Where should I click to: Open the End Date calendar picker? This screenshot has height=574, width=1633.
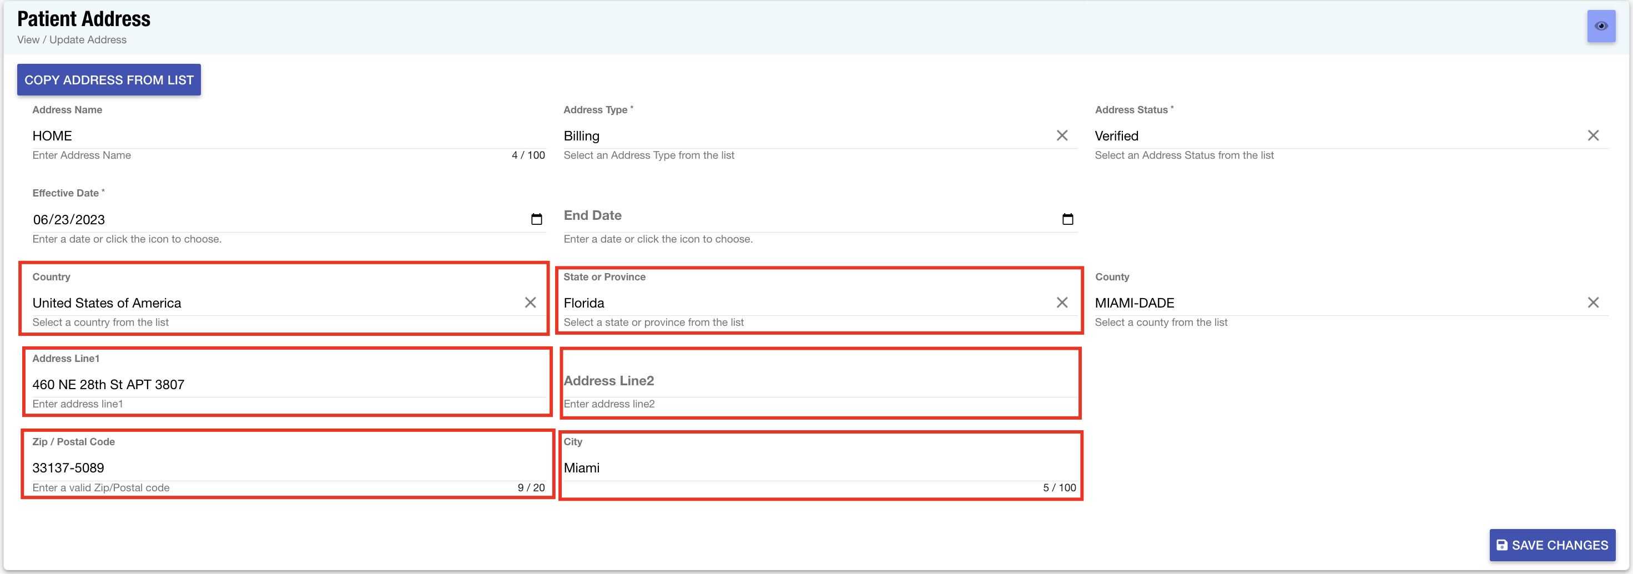(x=1067, y=219)
